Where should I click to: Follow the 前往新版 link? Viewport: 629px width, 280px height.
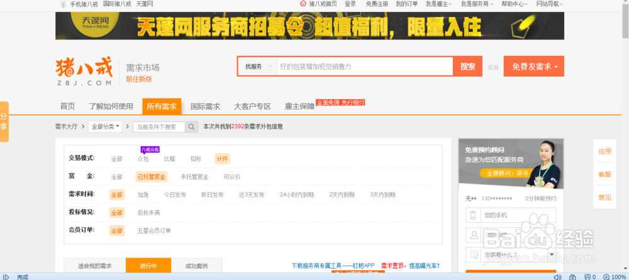pos(139,79)
